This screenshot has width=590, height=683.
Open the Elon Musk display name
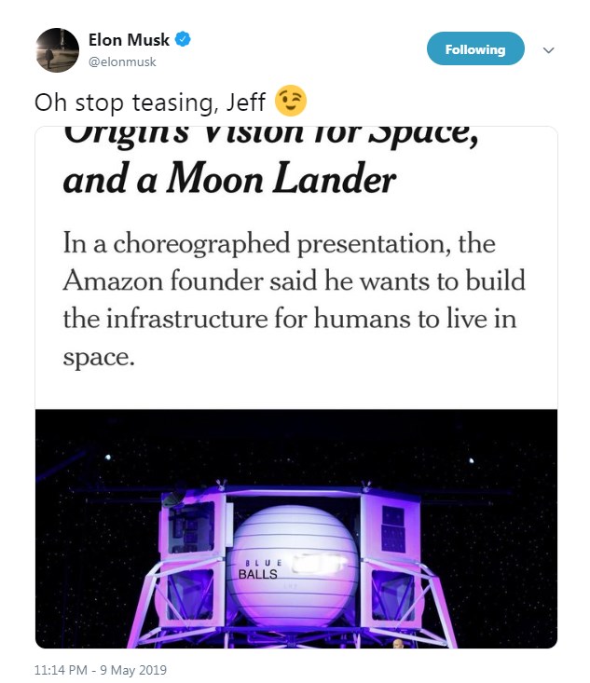[x=130, y=40]
